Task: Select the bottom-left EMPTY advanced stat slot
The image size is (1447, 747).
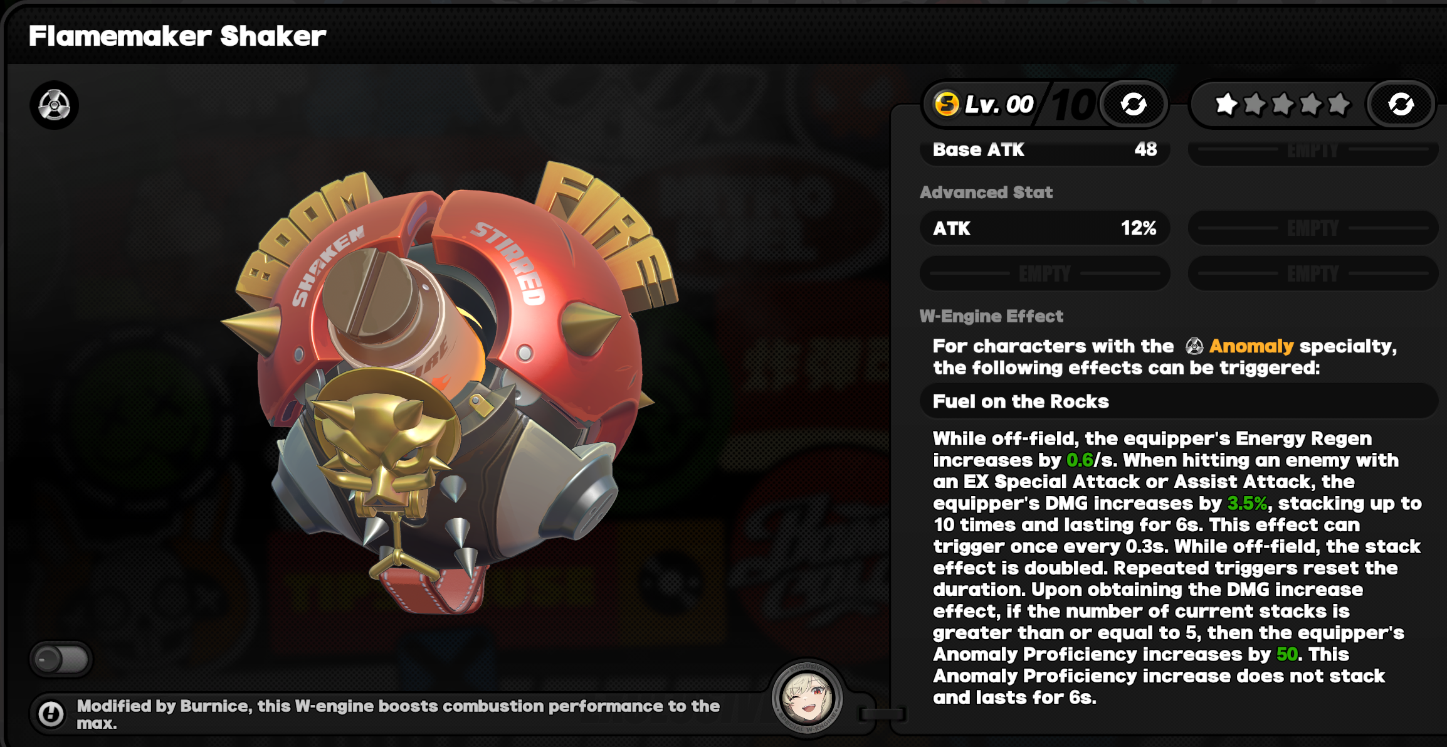Action: (1044, 273)
